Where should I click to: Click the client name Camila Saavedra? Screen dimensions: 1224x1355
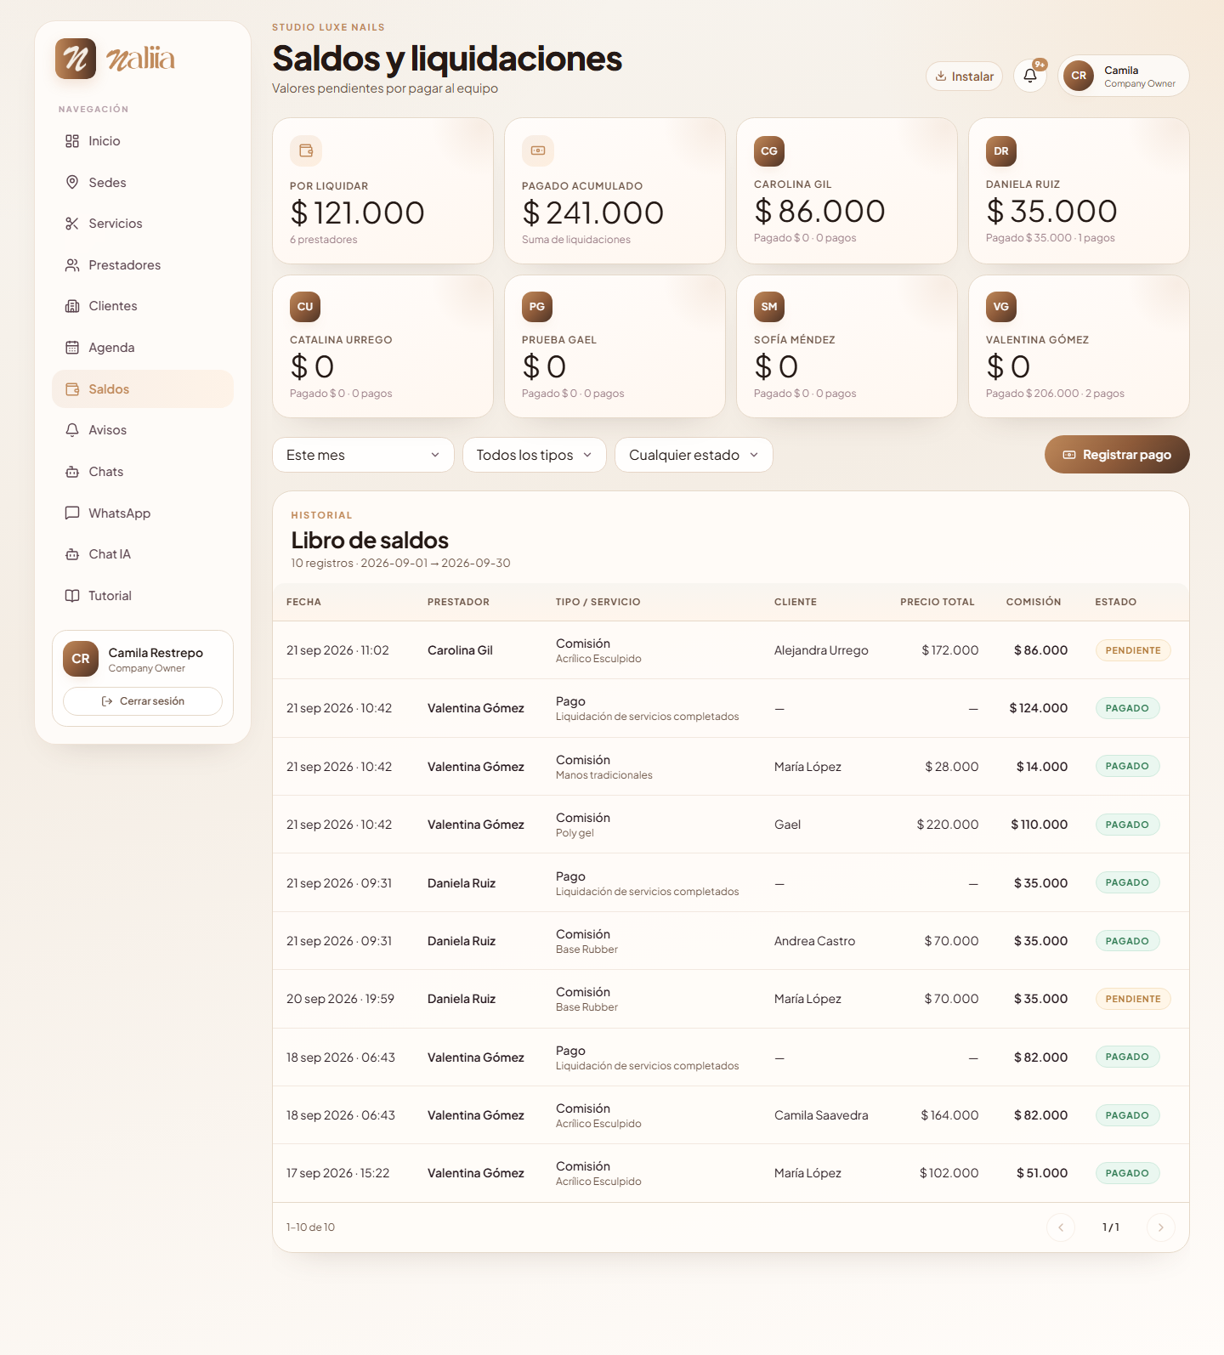tap(821, 1115)
